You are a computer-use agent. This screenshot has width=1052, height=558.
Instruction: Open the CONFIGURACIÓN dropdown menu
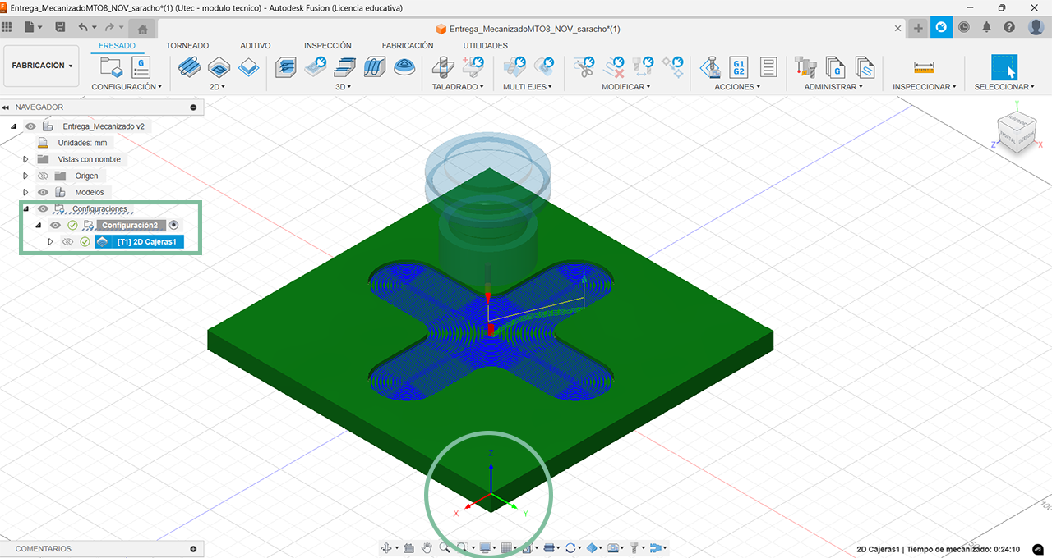(x=127, y=86)
